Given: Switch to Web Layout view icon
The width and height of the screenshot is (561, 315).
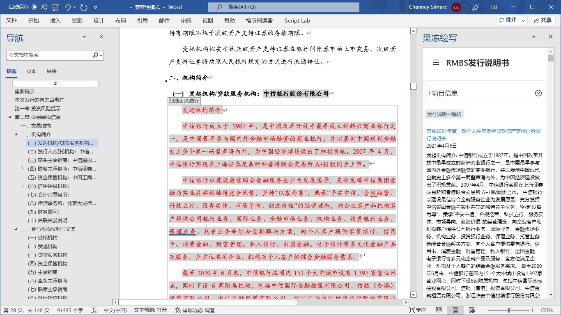Looking at the screenshot, I should click(x=471, y=310).
